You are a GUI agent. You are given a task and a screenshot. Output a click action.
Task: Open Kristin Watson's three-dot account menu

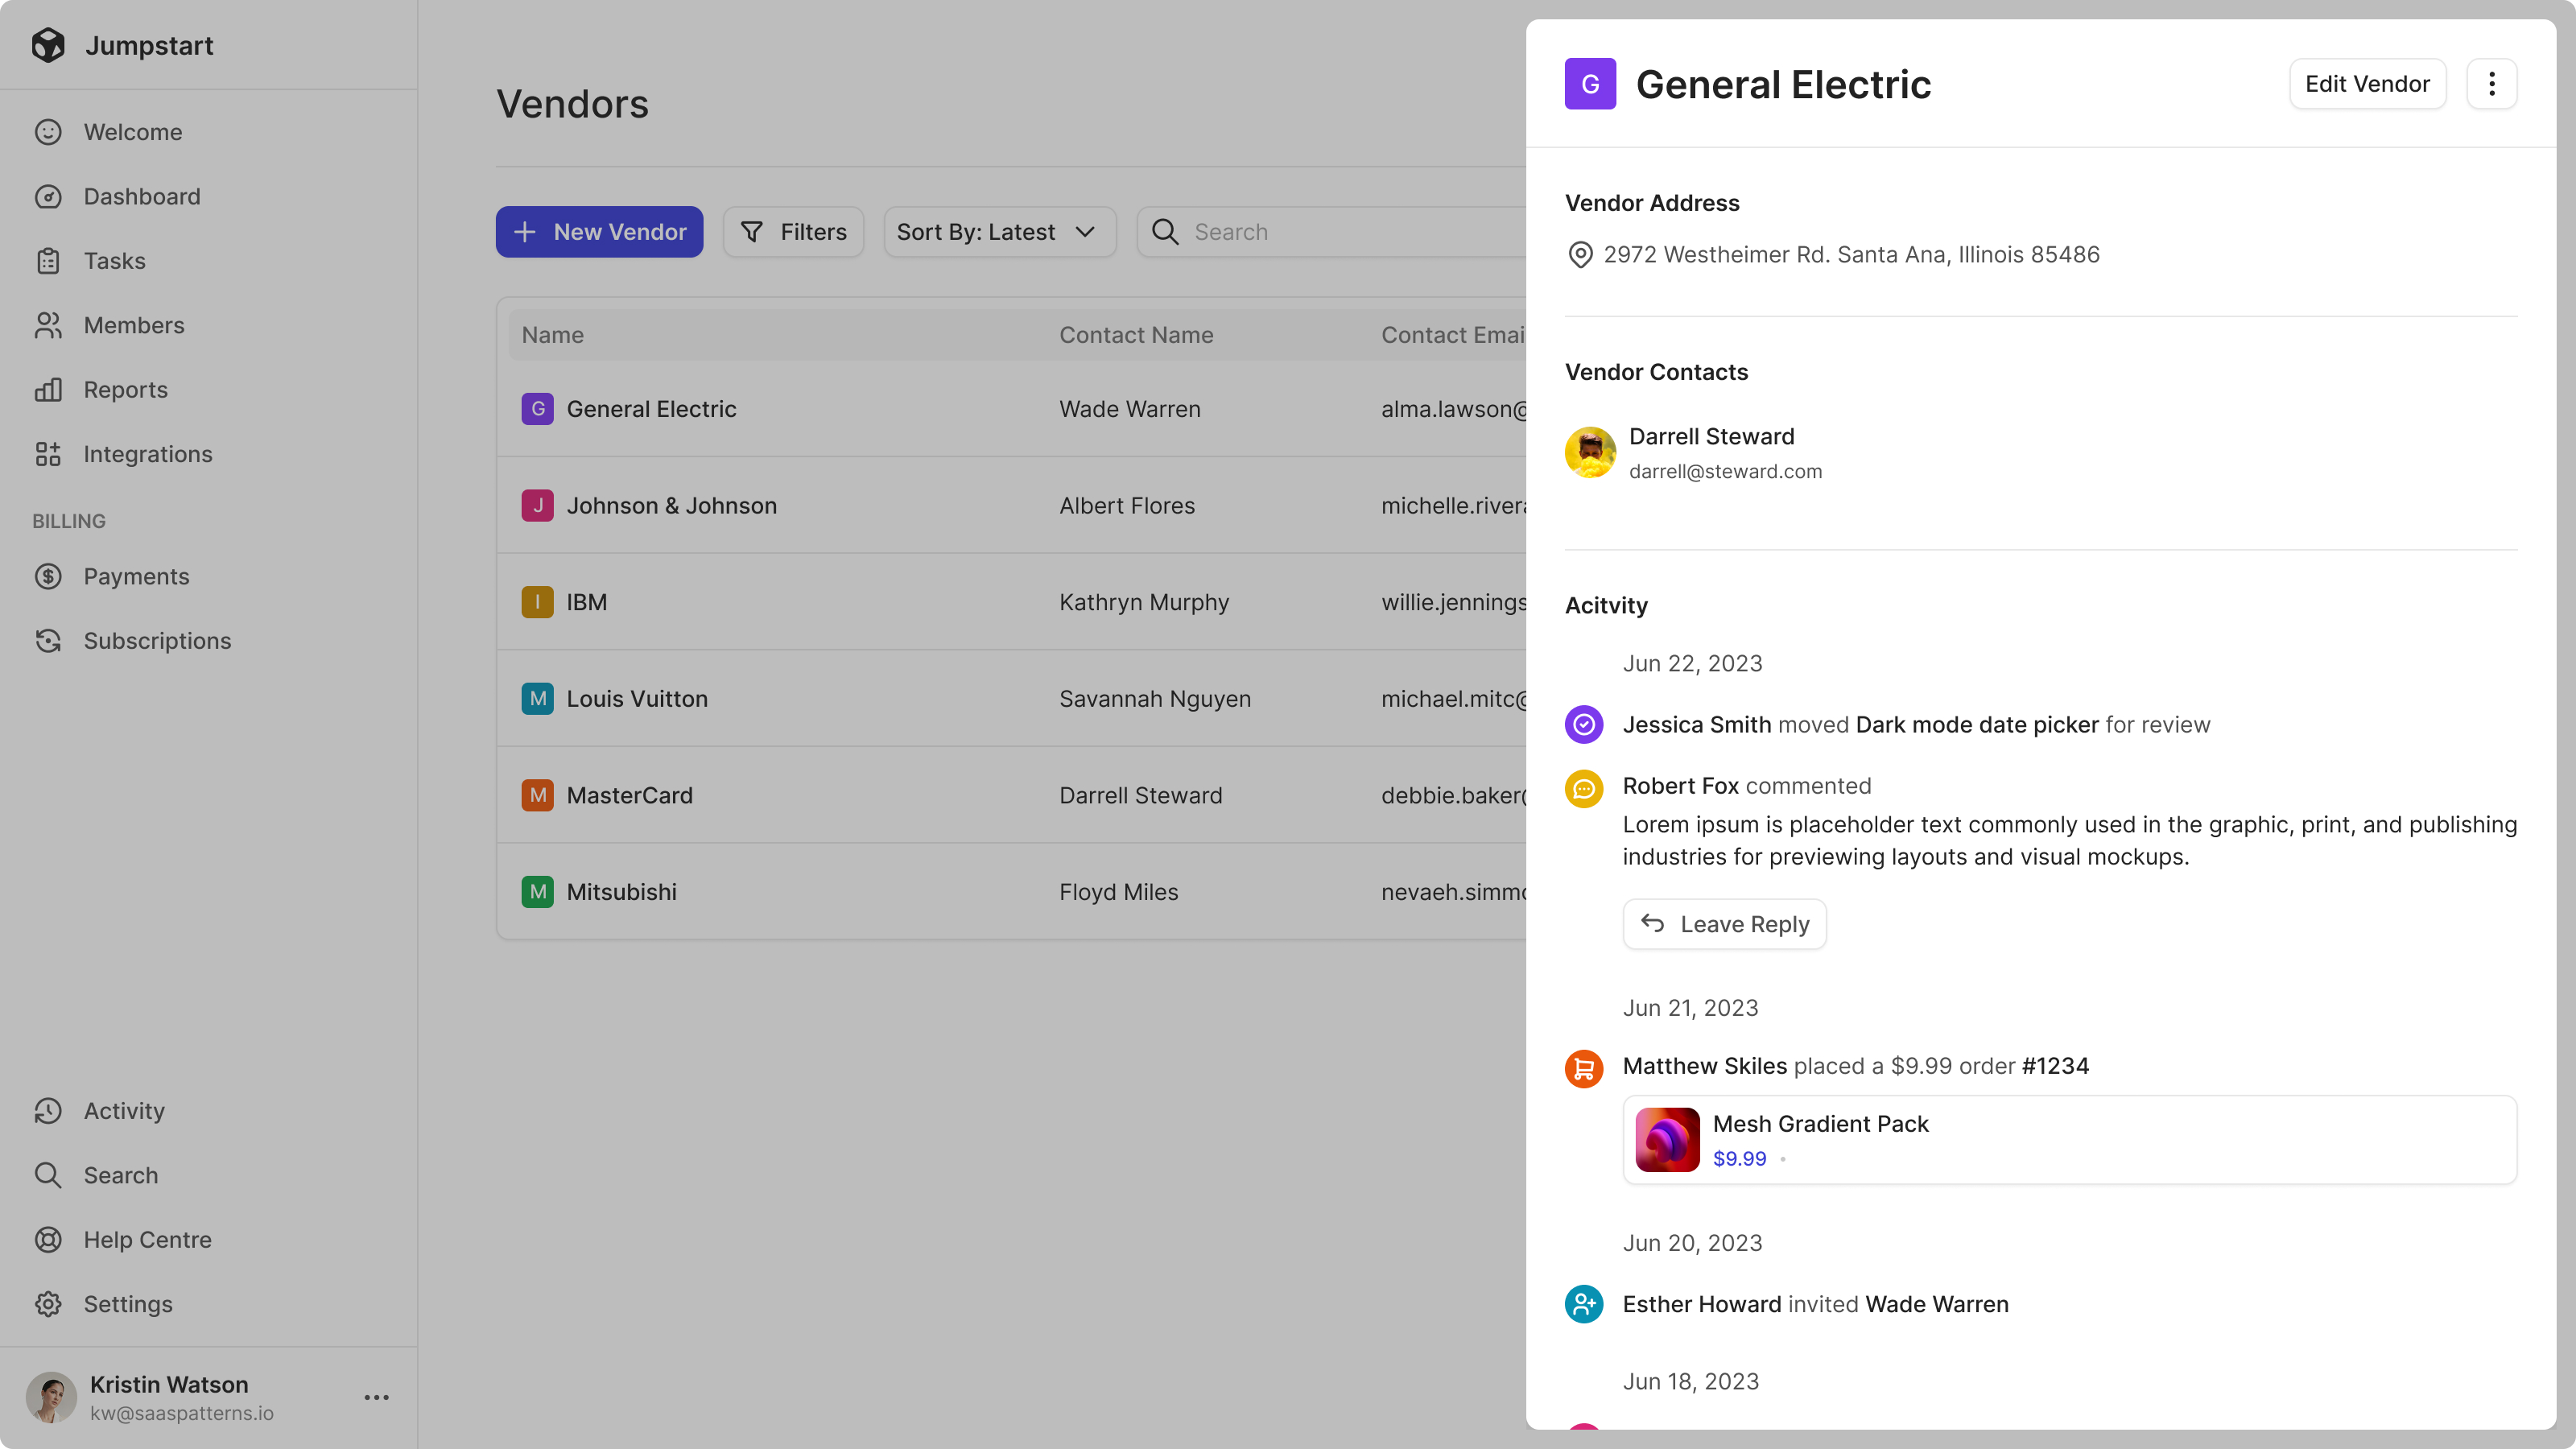pyautogui.click(x=376, y=1398)
